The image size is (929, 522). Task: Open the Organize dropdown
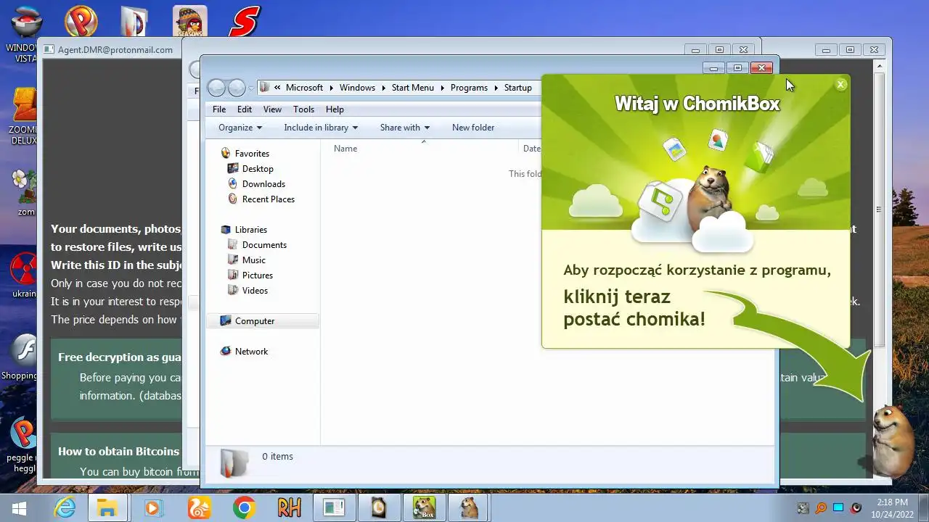coord(240,128)
